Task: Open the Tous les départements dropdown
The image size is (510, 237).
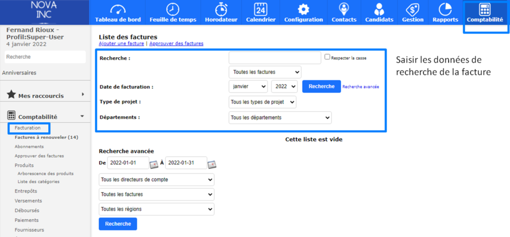Action: [x=280, y=118]
